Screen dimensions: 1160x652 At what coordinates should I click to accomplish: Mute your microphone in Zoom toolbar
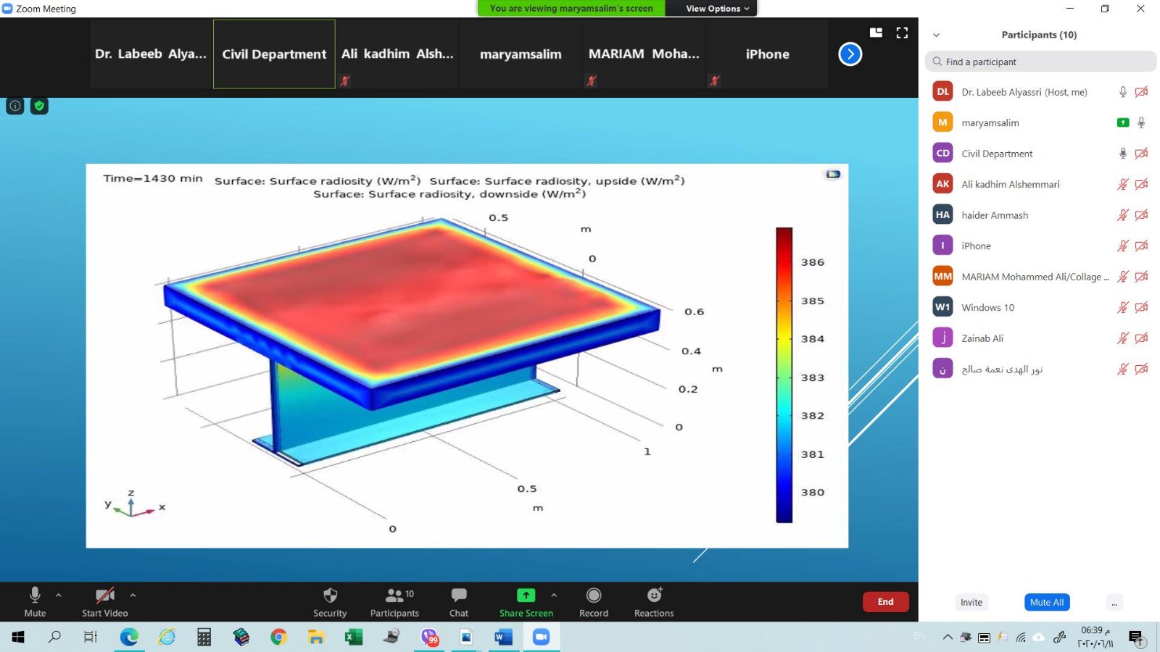tap(35, 602)
